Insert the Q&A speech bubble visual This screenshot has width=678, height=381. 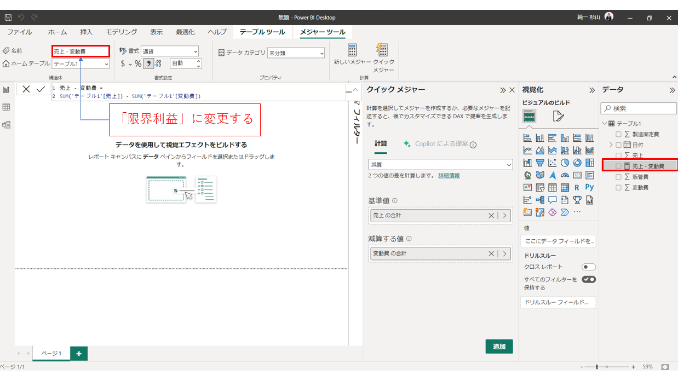[x=553, y=200]
